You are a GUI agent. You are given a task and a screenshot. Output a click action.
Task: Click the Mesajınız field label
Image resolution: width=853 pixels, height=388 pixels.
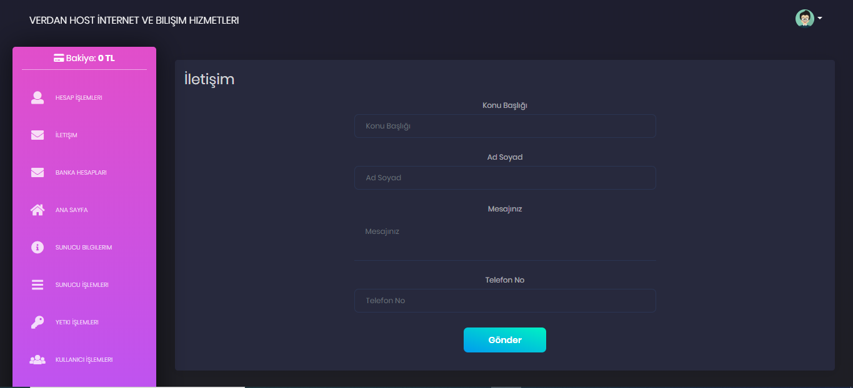pos(505,209)
